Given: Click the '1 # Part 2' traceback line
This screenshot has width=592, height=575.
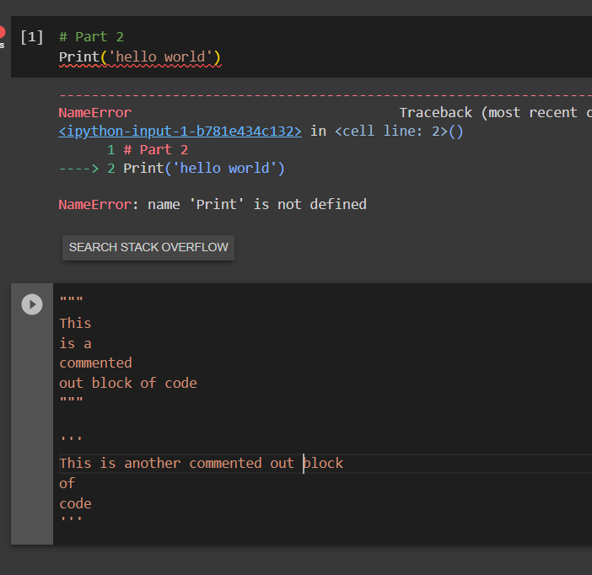Looking at the screenshot, I should (x=148, y=150).
